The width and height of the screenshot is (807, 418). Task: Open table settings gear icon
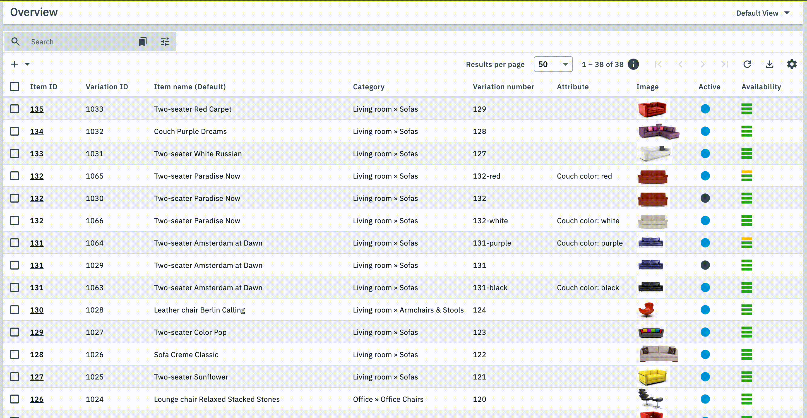pyautogui.click(x=792, y=64)
